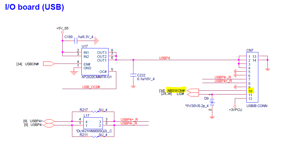The image size is (284, 146).
Task: Click the USBP4 net label
Action: 164,58
